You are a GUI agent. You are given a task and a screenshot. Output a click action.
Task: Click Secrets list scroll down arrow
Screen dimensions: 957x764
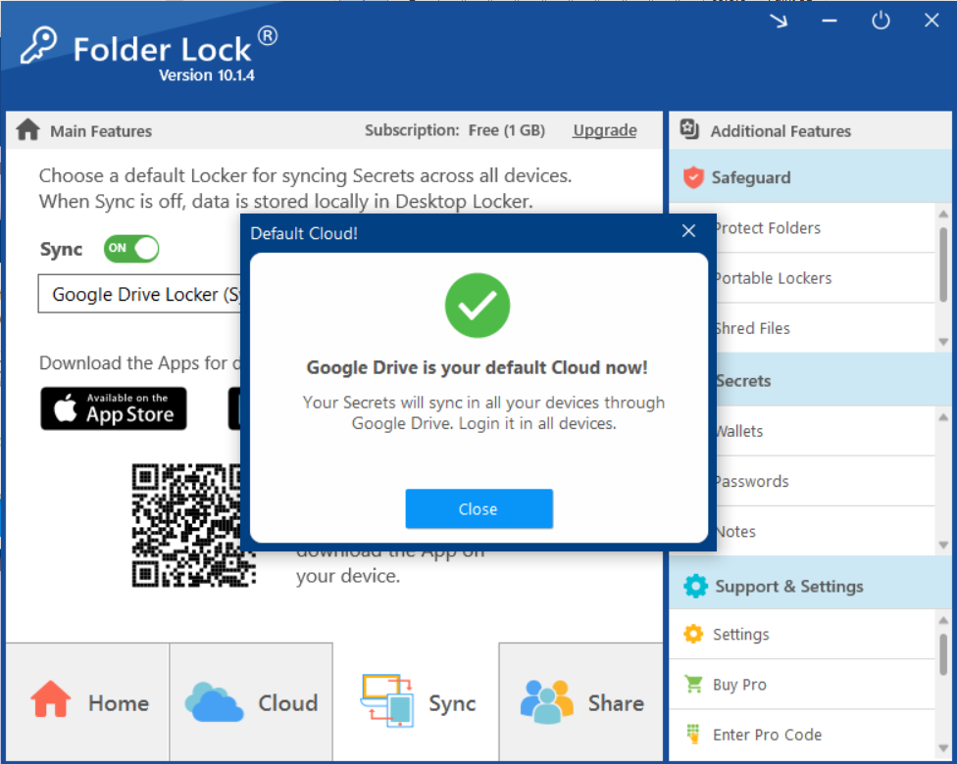coord(943,546)
